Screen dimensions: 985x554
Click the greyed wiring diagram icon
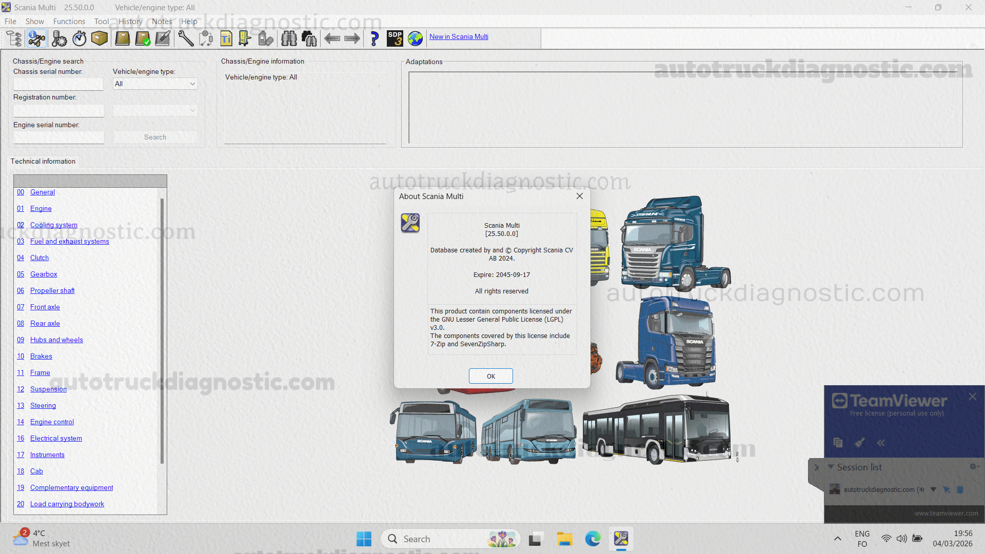click(x=206, y=38)
